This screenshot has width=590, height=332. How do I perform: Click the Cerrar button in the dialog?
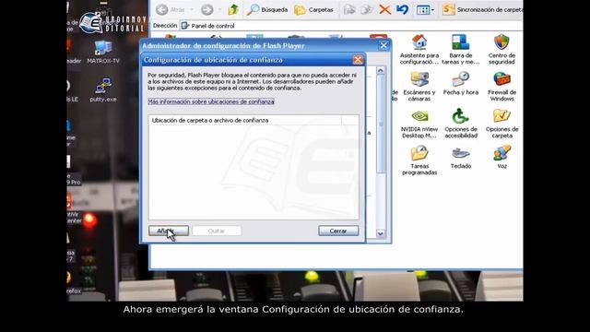[338, 231]
